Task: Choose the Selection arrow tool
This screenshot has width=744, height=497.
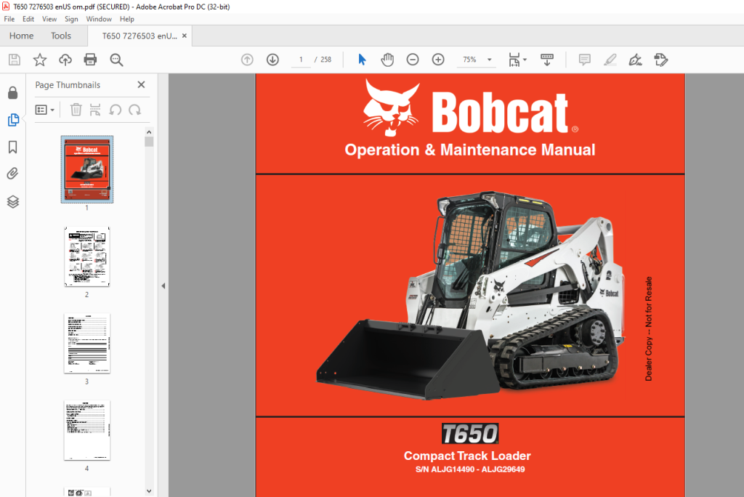Action: (362, 60)
